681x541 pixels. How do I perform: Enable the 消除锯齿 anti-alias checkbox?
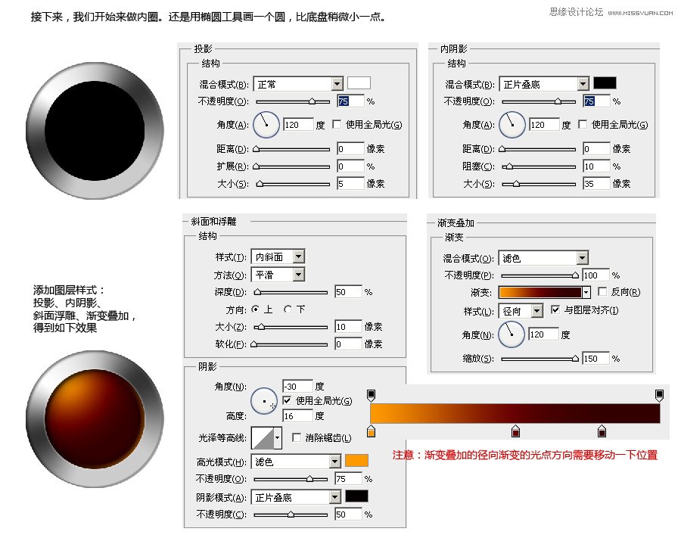(295, 437)
